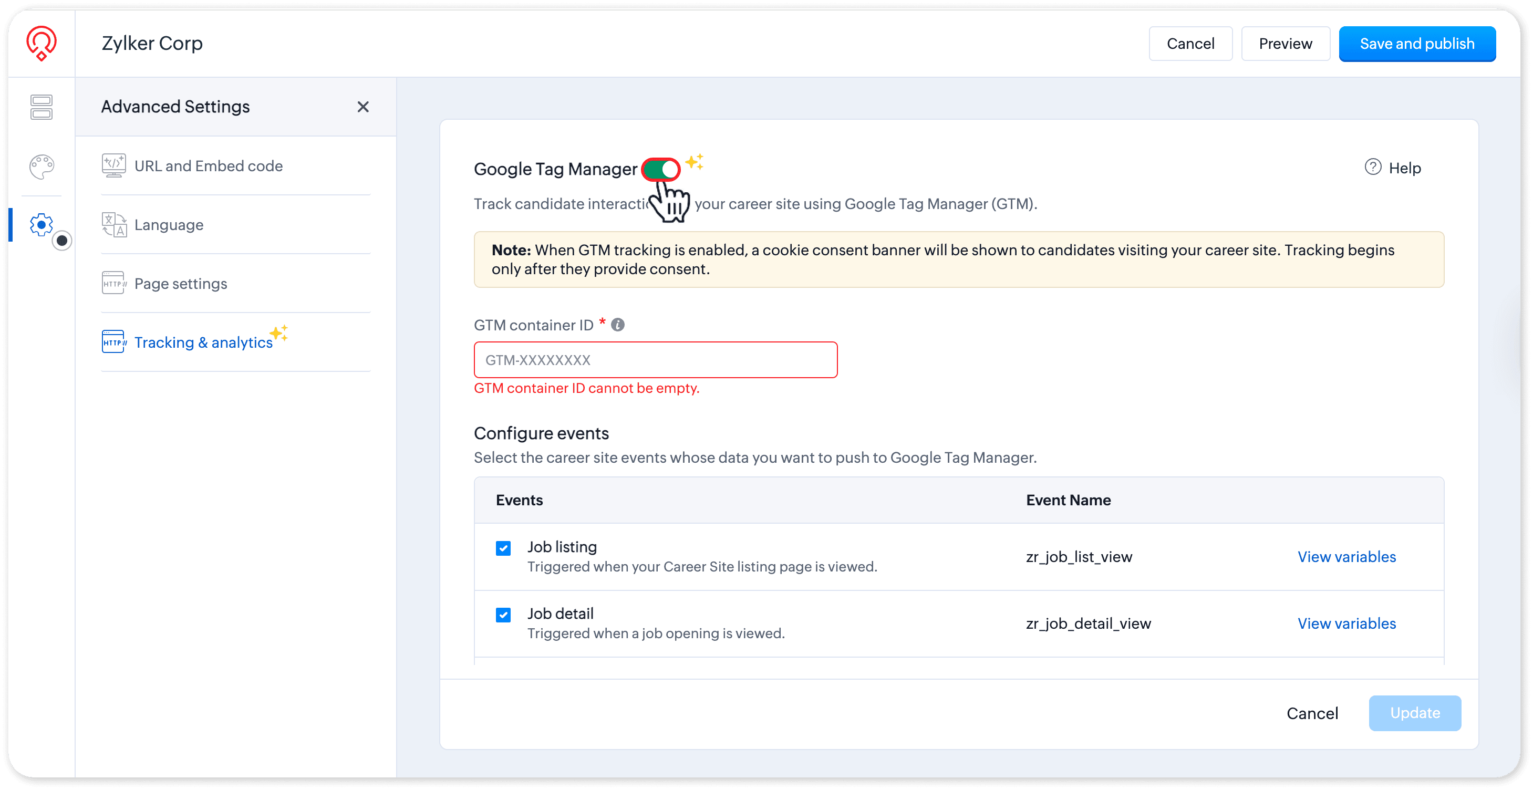Screen dimensions: 1533x790
Task: Click the Save and publish button
Action: [x=1417, y=44]
